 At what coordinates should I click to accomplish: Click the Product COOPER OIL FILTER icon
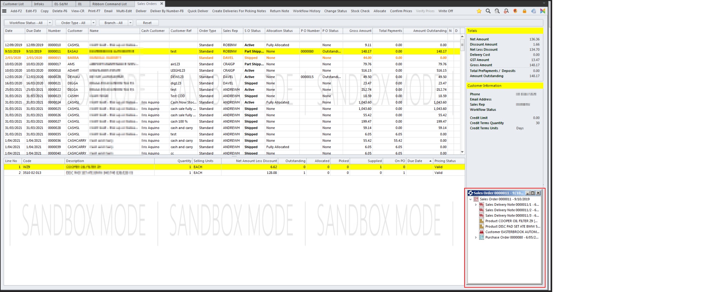point(482,221)
